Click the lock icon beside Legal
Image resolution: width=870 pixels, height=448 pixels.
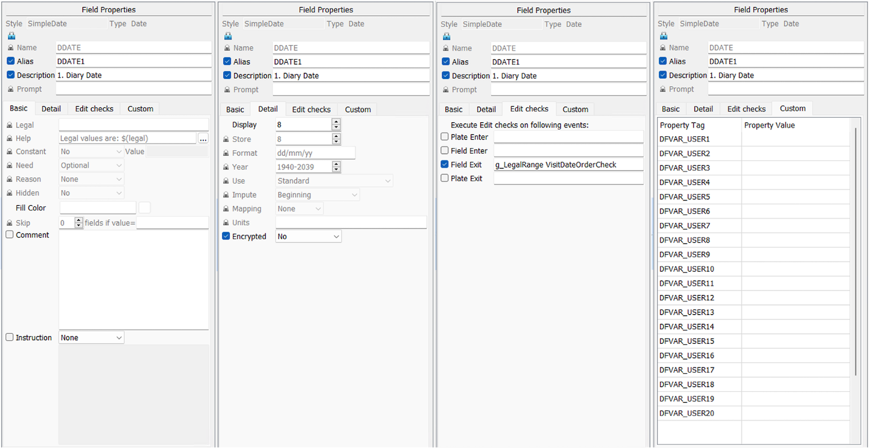point(10,125)
